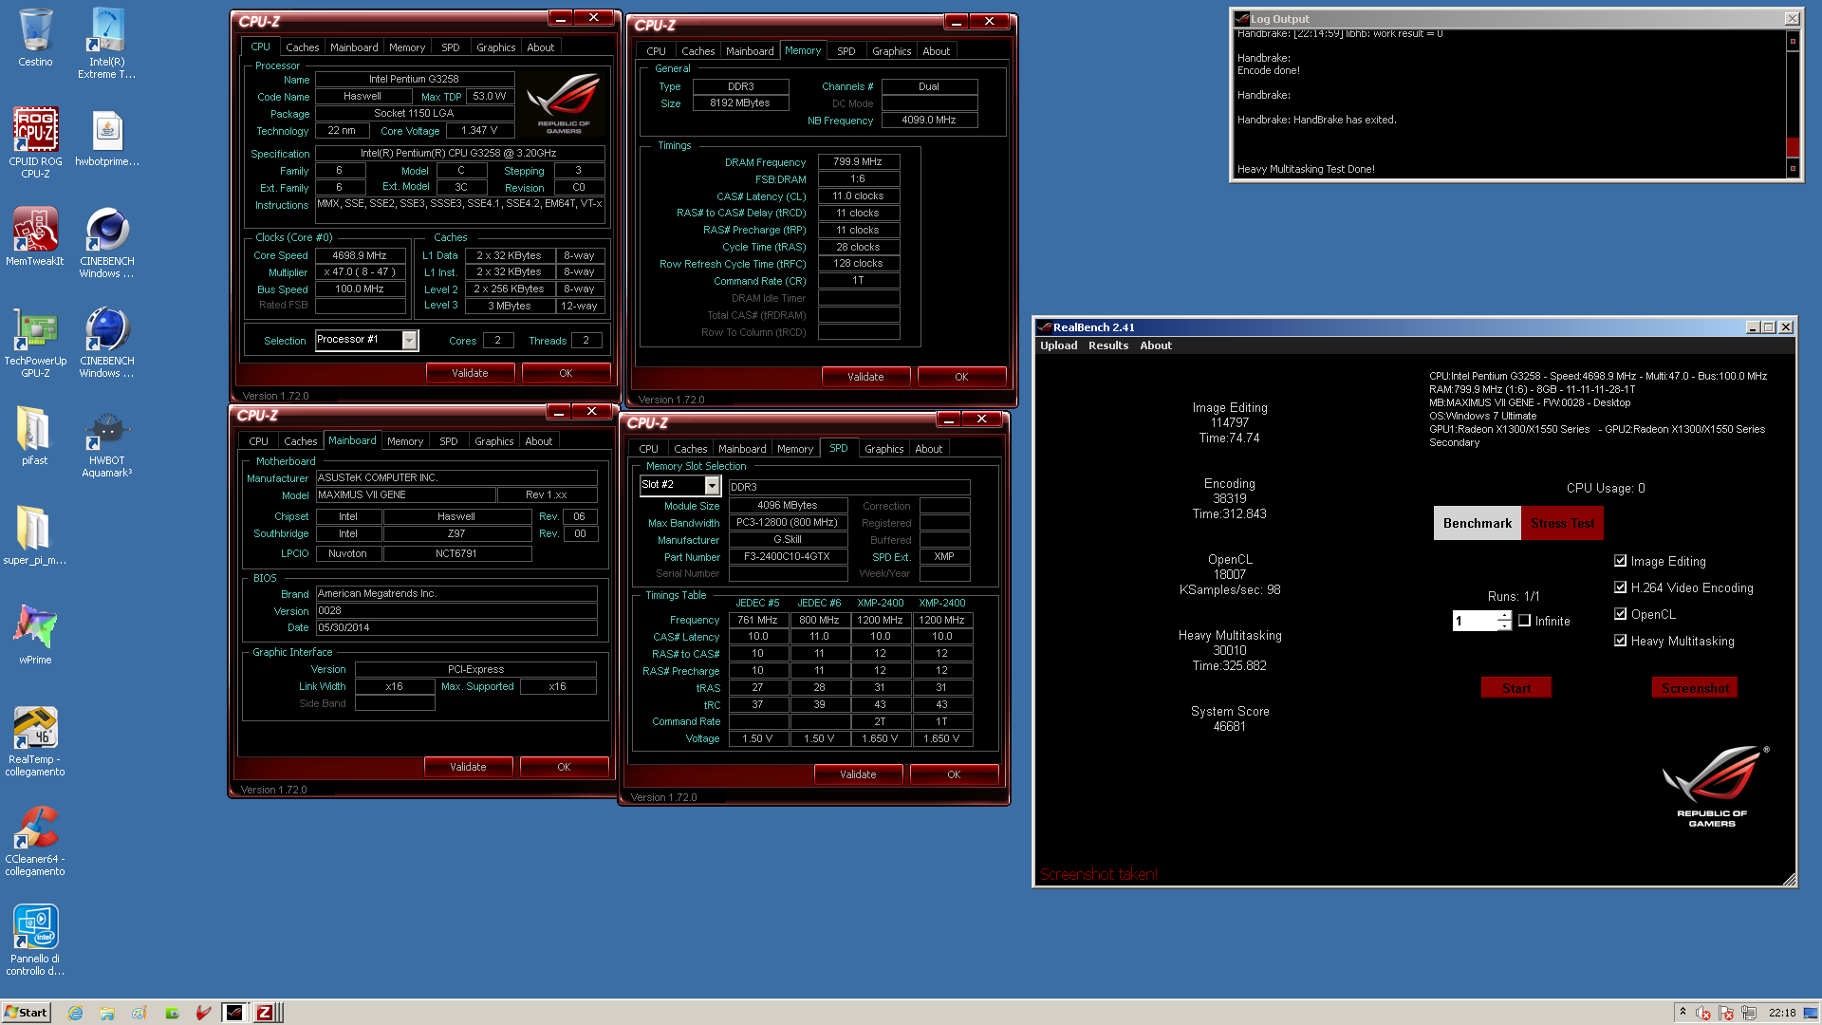Click the red checkmark taskbar icon
Image resolution: width=1822 pixels, height=1025 pixels.
[203, 1013]
